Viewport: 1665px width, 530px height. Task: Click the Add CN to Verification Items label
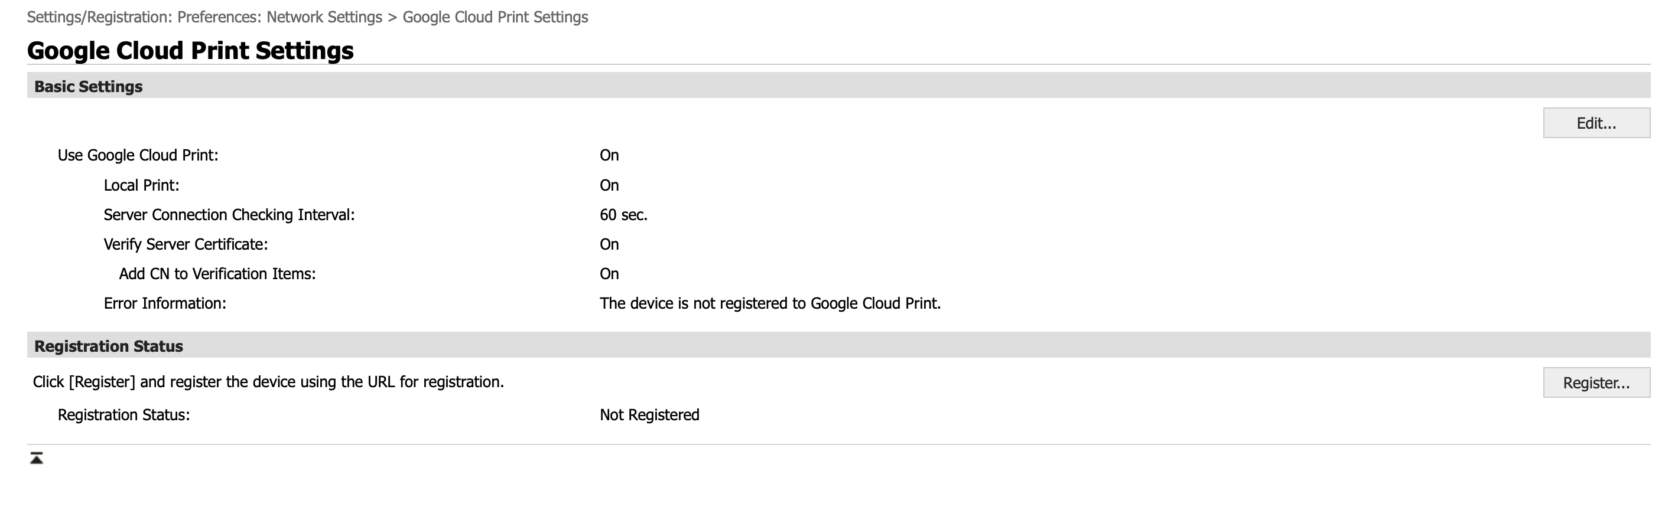[217, 274]
